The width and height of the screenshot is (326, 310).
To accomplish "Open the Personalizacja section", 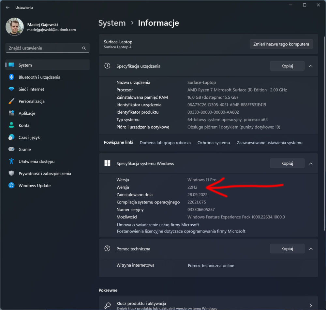I will pyautogui.click(x=32, y=101).
